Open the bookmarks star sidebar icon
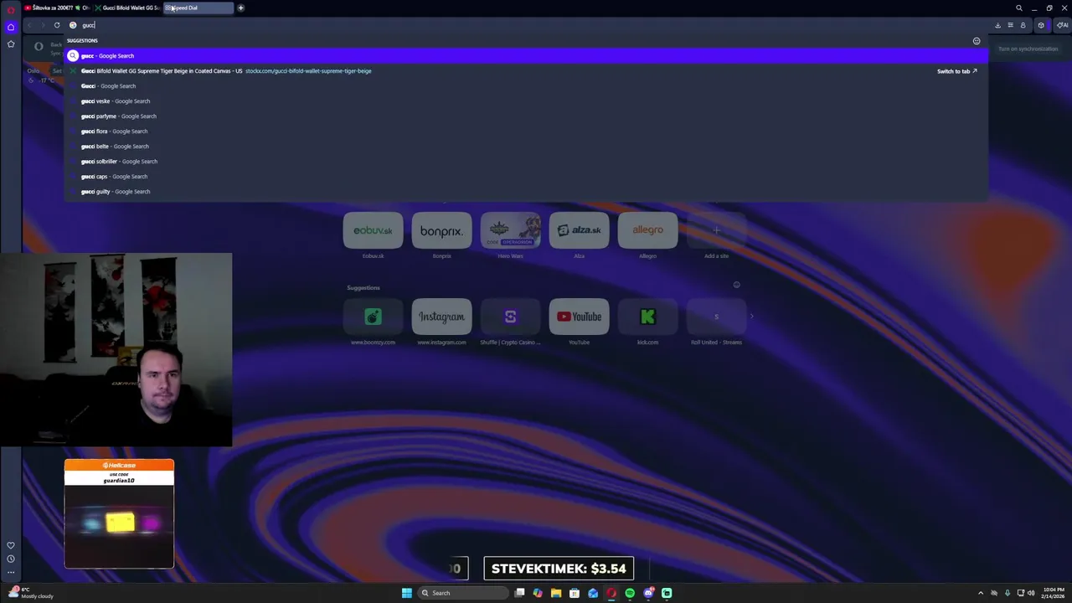 tap(11, 44)
